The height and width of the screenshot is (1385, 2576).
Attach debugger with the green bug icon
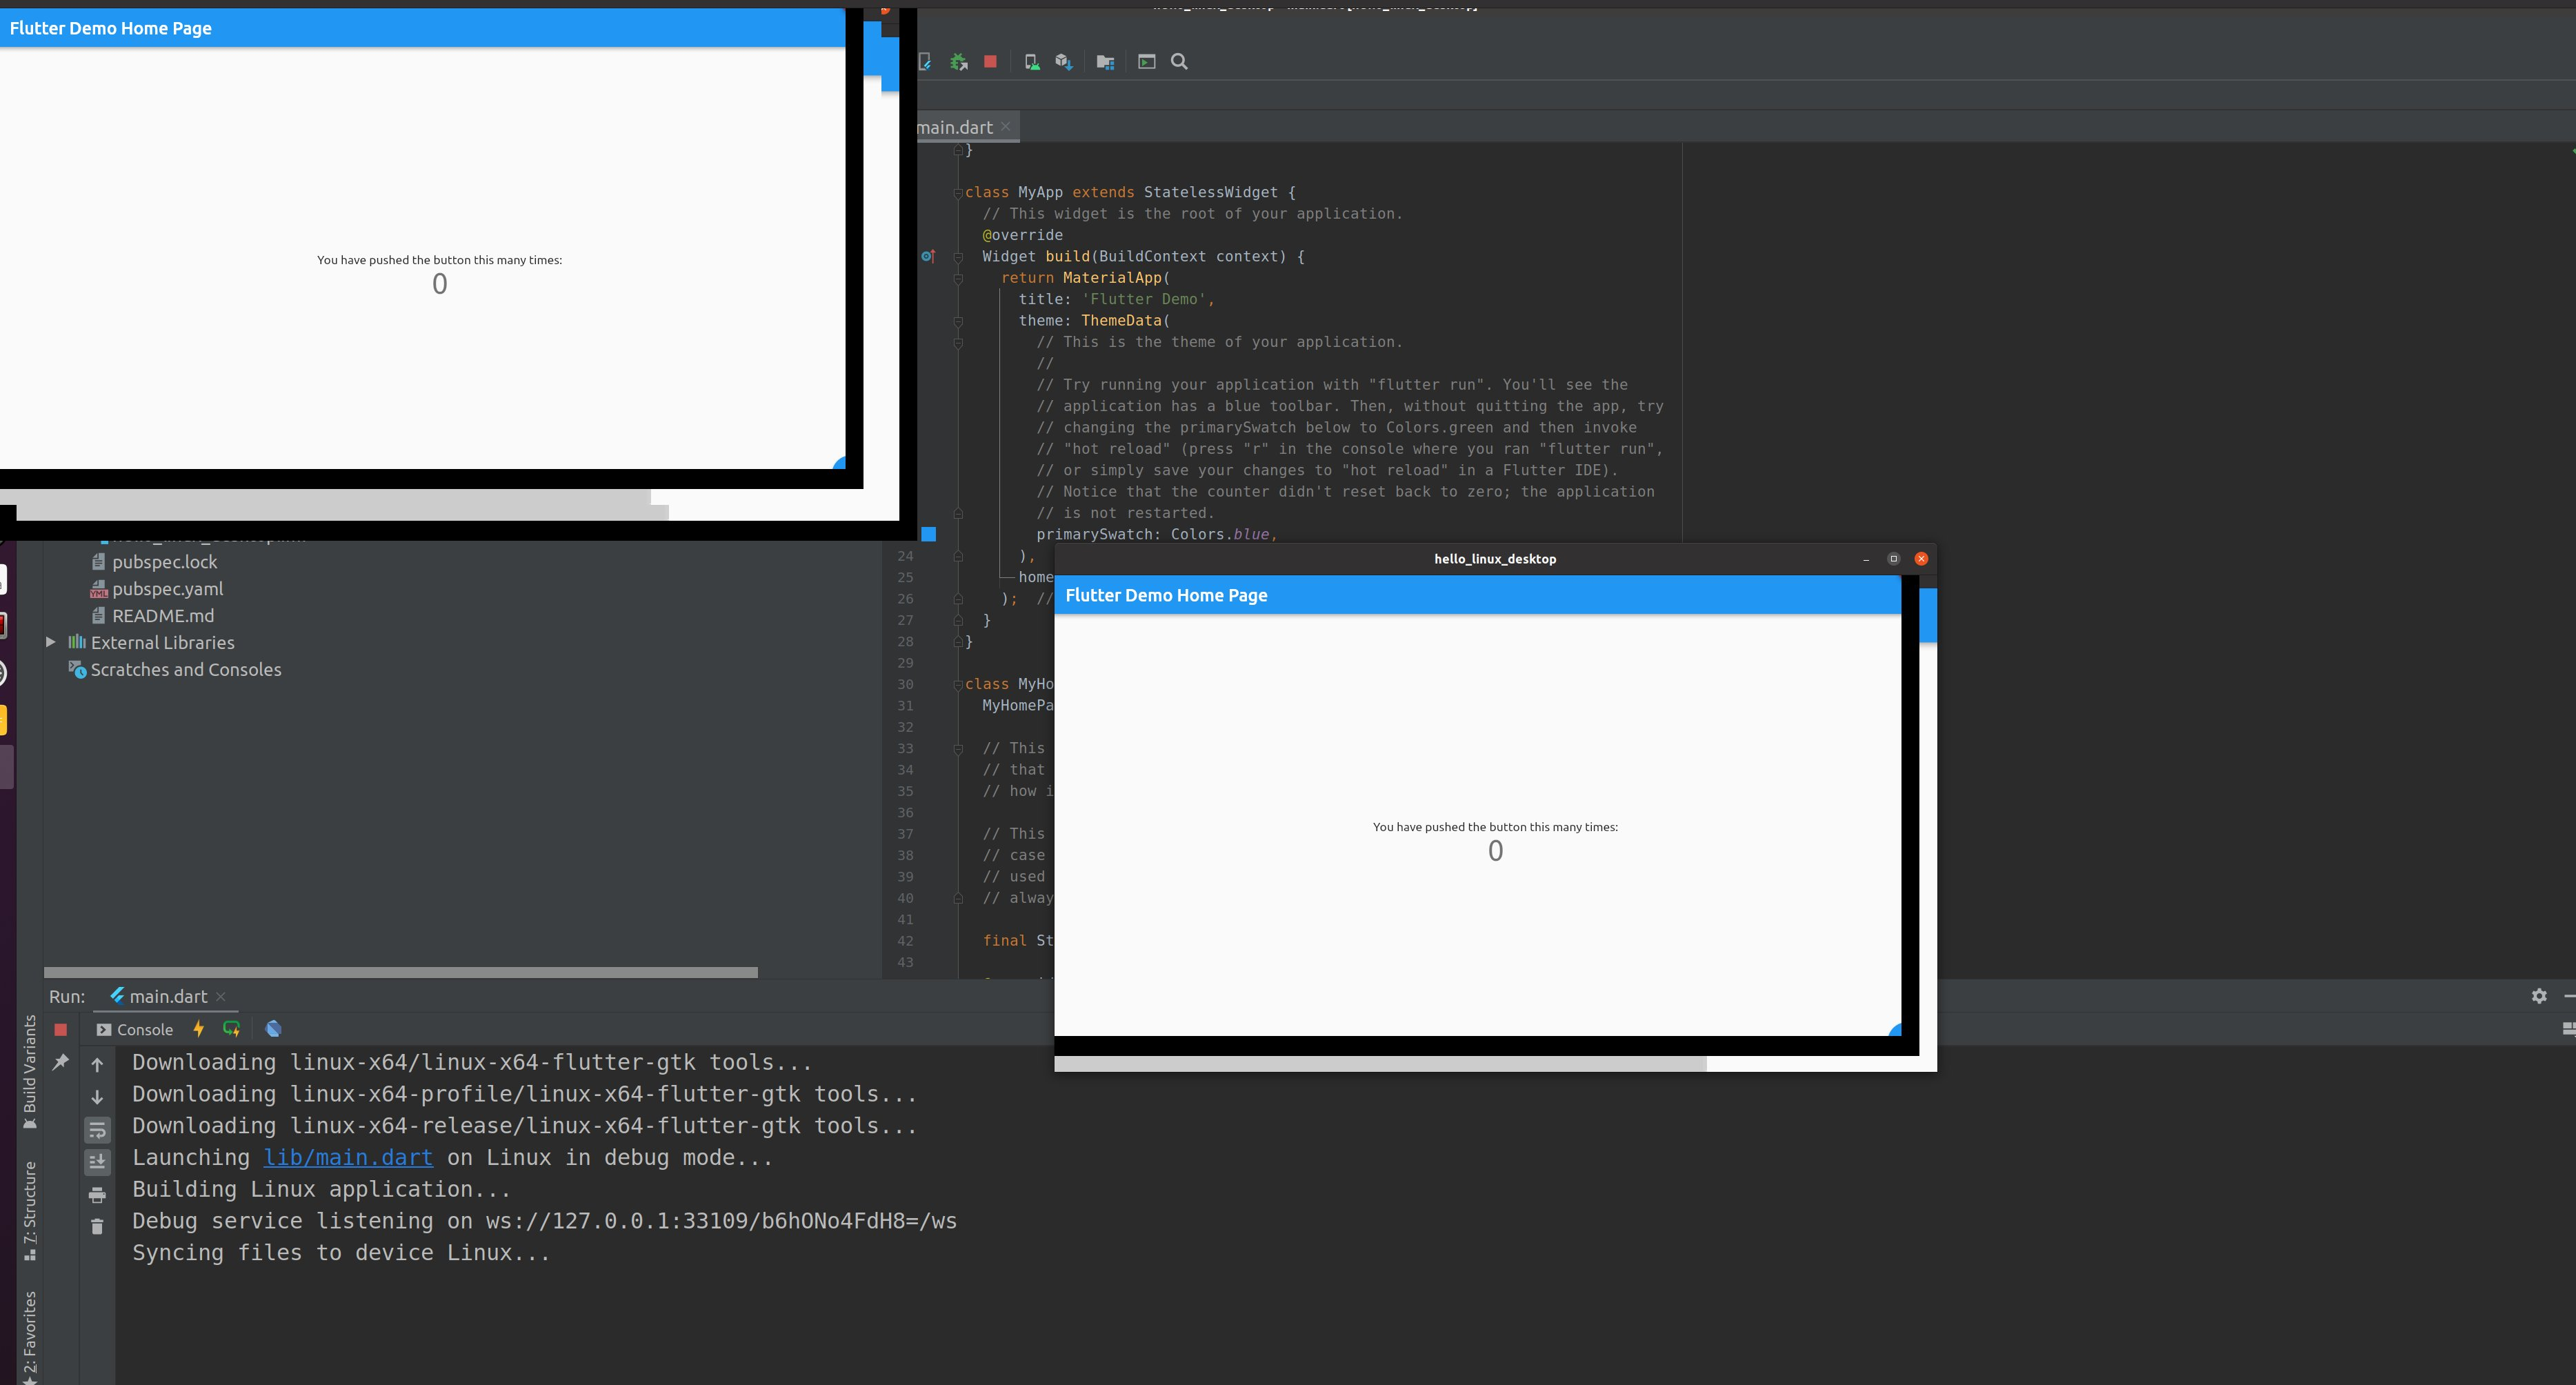(x=959, y=62)
